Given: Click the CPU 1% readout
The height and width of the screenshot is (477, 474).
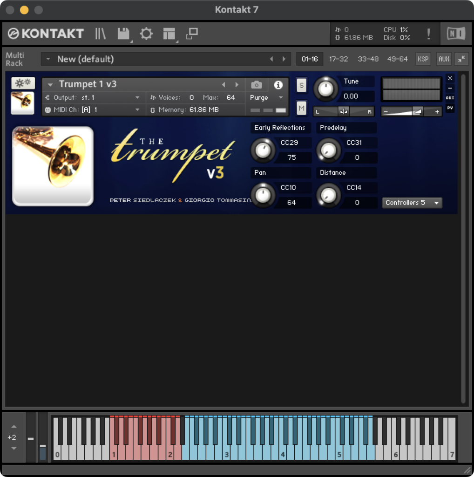Looking at the screenshot, I should click(x=396, y=29).
